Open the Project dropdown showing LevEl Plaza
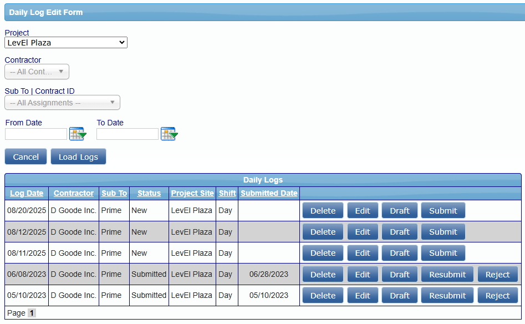The height and width of the screenshot is (324, 525). (x=66, y=43)
